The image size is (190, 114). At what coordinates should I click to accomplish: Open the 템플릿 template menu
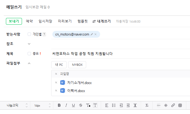point(82,21)
